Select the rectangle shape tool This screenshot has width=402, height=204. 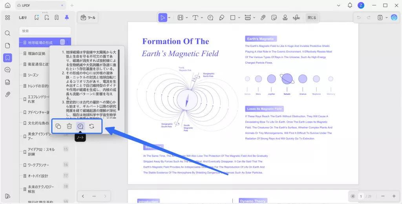(x=233, y=18)
